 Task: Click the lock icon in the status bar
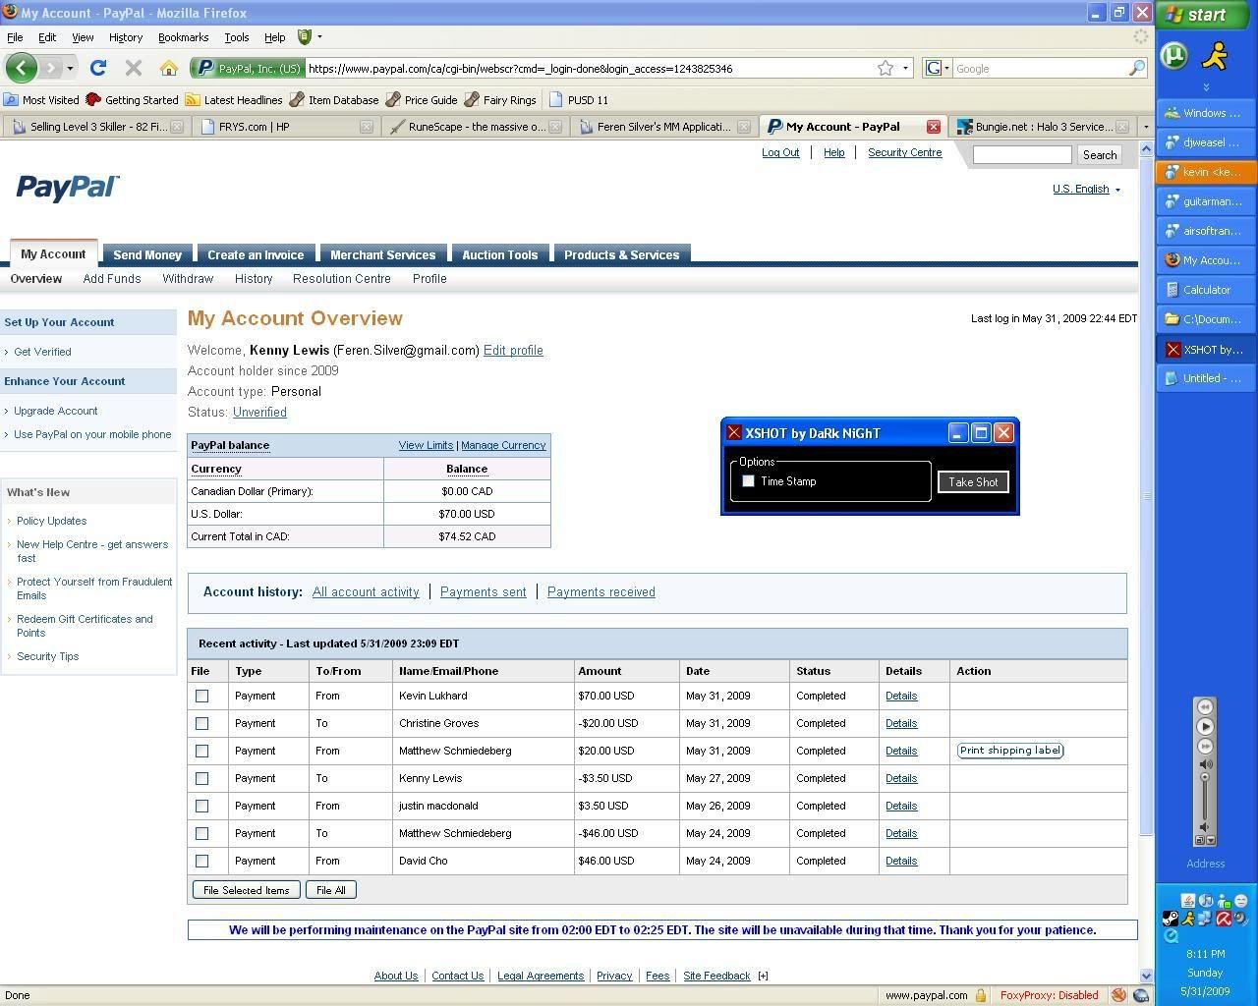[980, 995]
